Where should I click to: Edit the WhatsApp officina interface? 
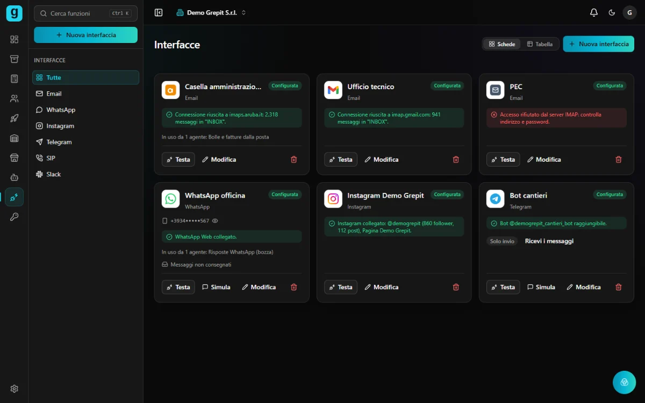(259, 287)
